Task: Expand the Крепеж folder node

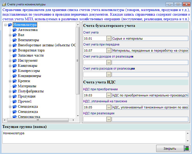Action: 10,81
